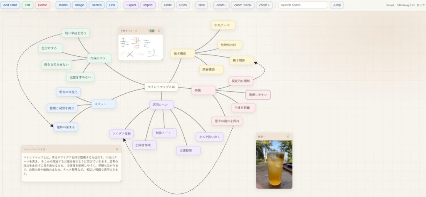
Task: Click the Link toolbar button
Action: (112, 5)
